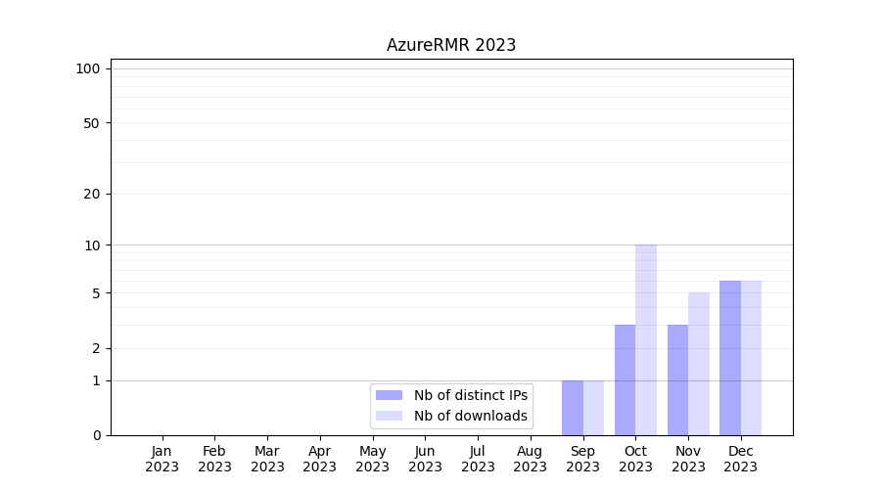Click the 'Jan 2023' x-axis label
Image resolution: width=881 pixels, height=489 pixels.
tap(162, 459)
